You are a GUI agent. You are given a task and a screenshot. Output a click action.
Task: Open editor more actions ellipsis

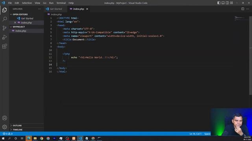pyautogui.click(x=248, y=9)
